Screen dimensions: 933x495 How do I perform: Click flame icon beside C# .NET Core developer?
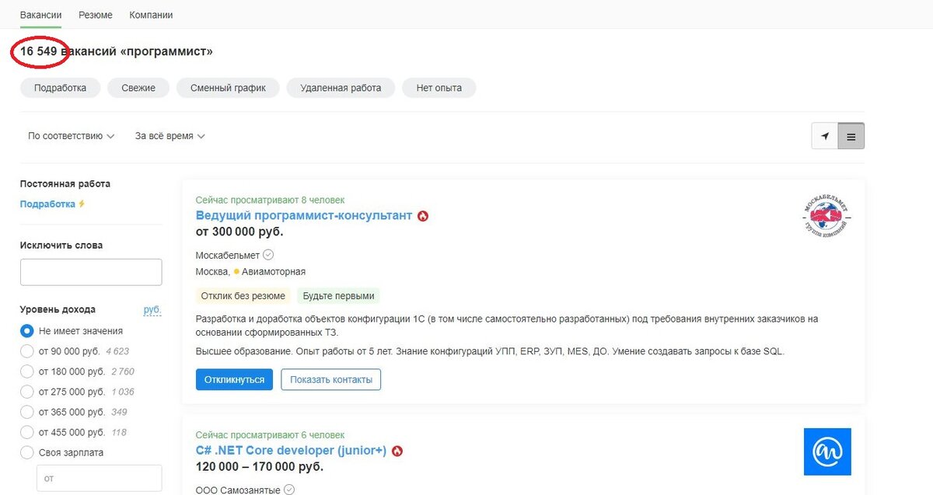coord(397,451)
